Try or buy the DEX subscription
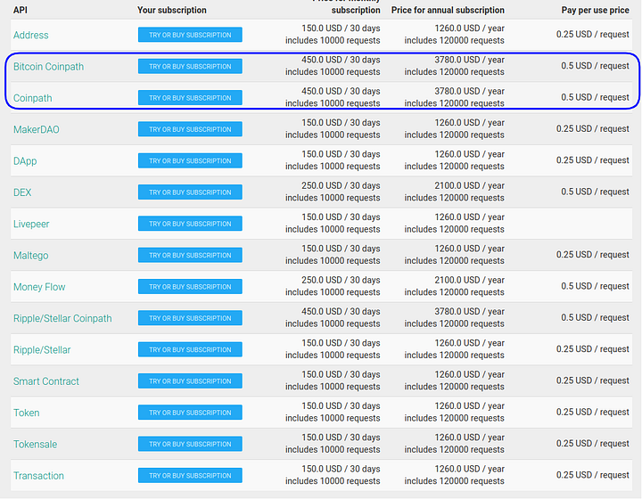 pos(190,192)
